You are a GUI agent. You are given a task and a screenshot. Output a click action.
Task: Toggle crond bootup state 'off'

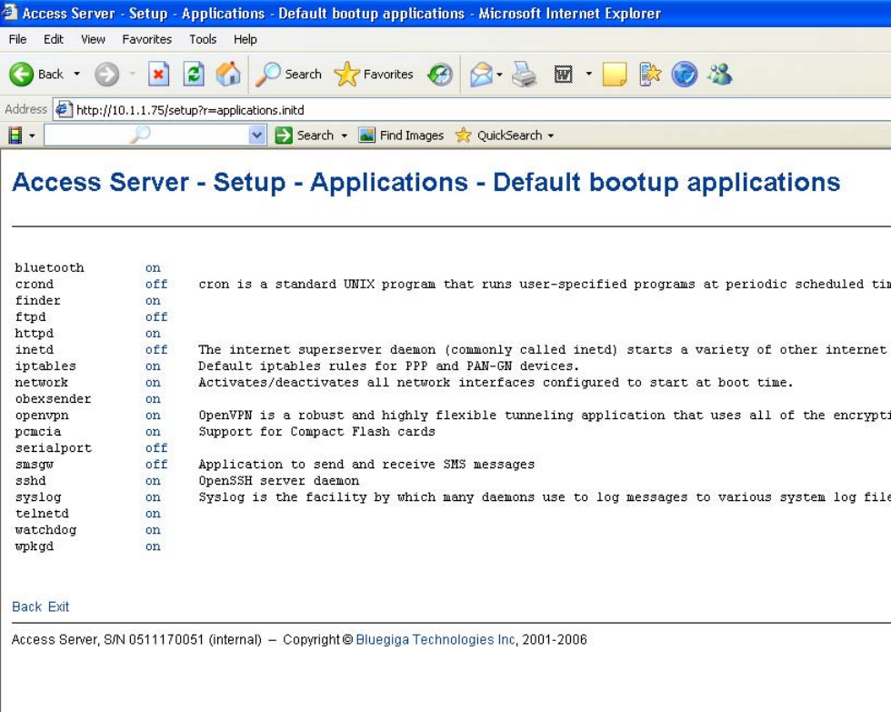point(156,285)
